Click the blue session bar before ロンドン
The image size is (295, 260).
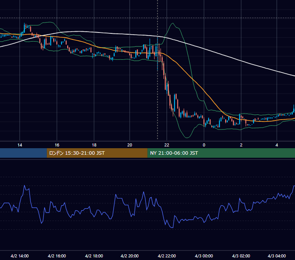point(23,153)
